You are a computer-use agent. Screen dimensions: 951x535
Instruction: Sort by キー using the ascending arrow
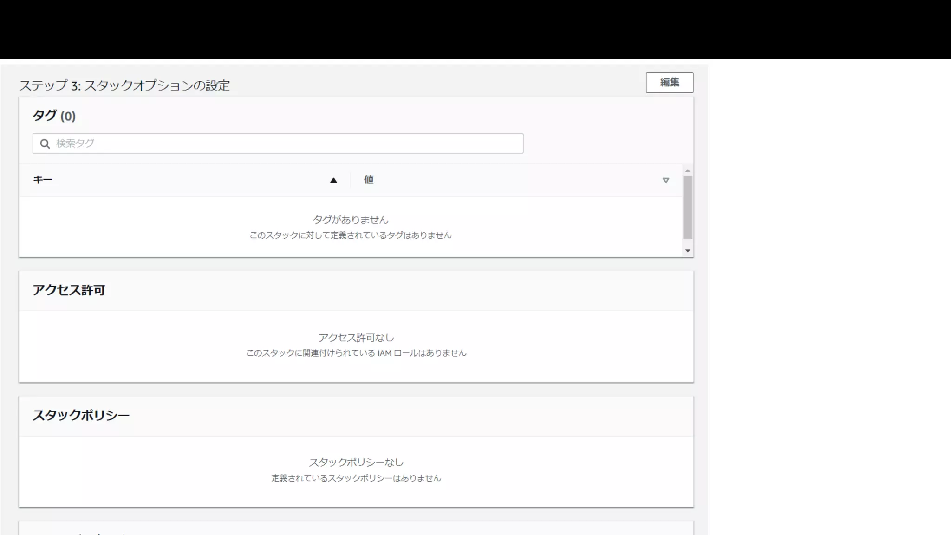pyautogui.click(x=333, y=181)
